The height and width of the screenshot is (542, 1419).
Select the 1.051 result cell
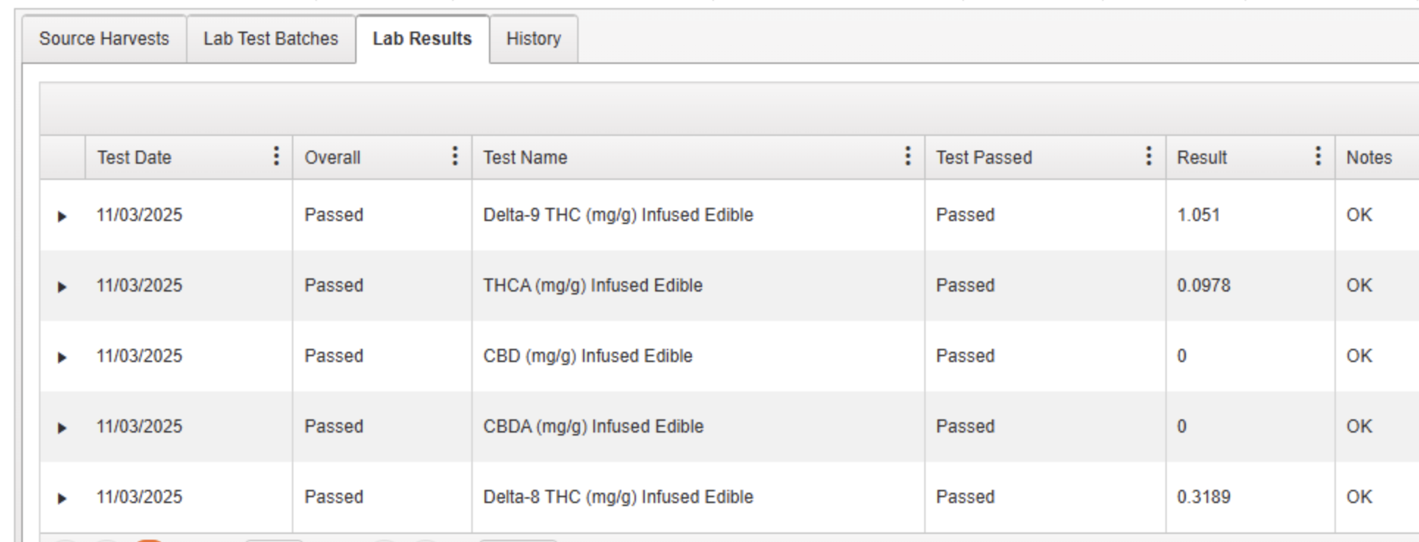[1198, 215]
